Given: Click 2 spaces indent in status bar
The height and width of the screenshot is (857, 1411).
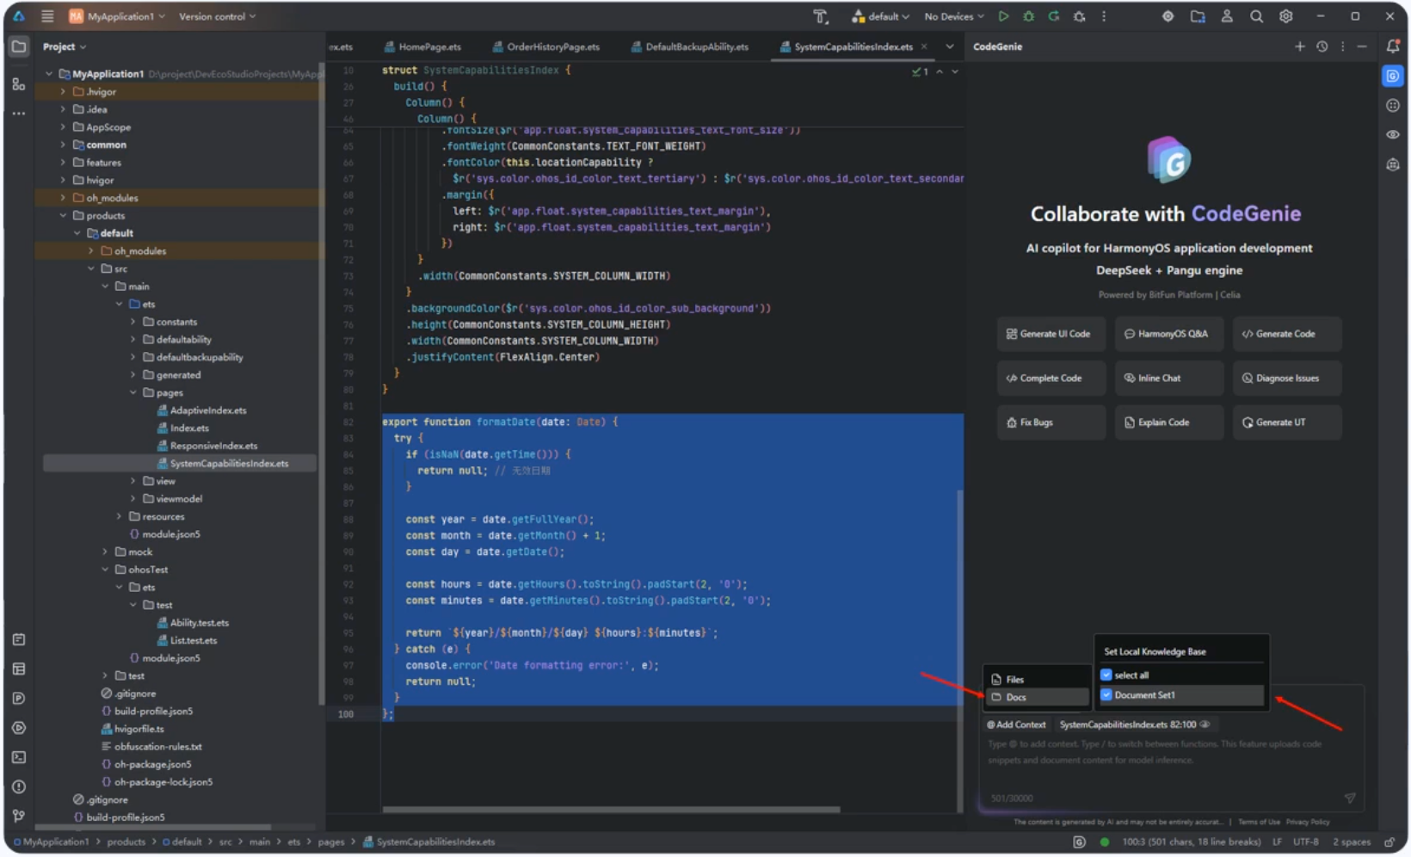Looking at the screenshot, I should [1351, 842].
